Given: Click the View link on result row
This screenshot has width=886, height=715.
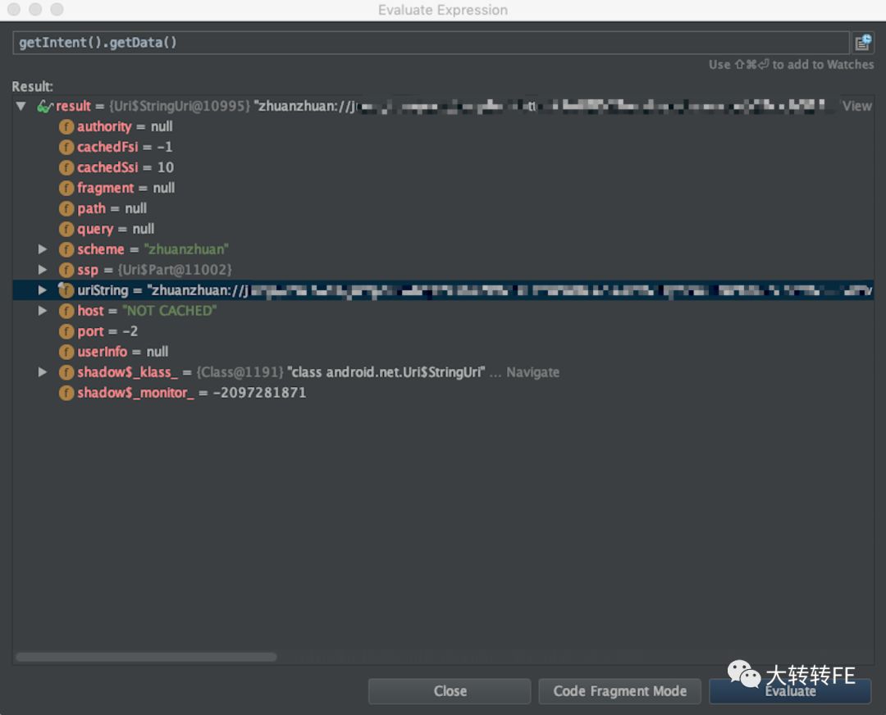Looking at the screenshot, I should coord(856,106).
